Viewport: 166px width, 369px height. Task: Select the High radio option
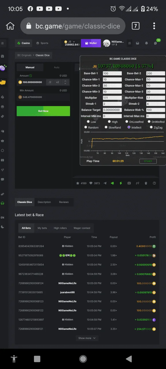pyautogui.click(x=109, y=122)
